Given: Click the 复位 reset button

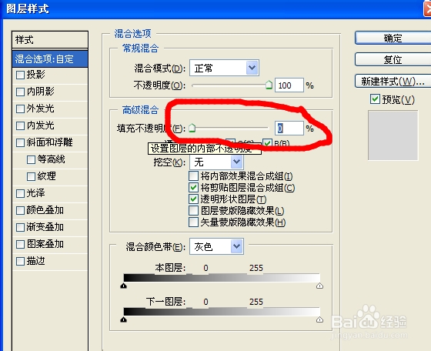Looking at the screenshot, I should point(393,59).
